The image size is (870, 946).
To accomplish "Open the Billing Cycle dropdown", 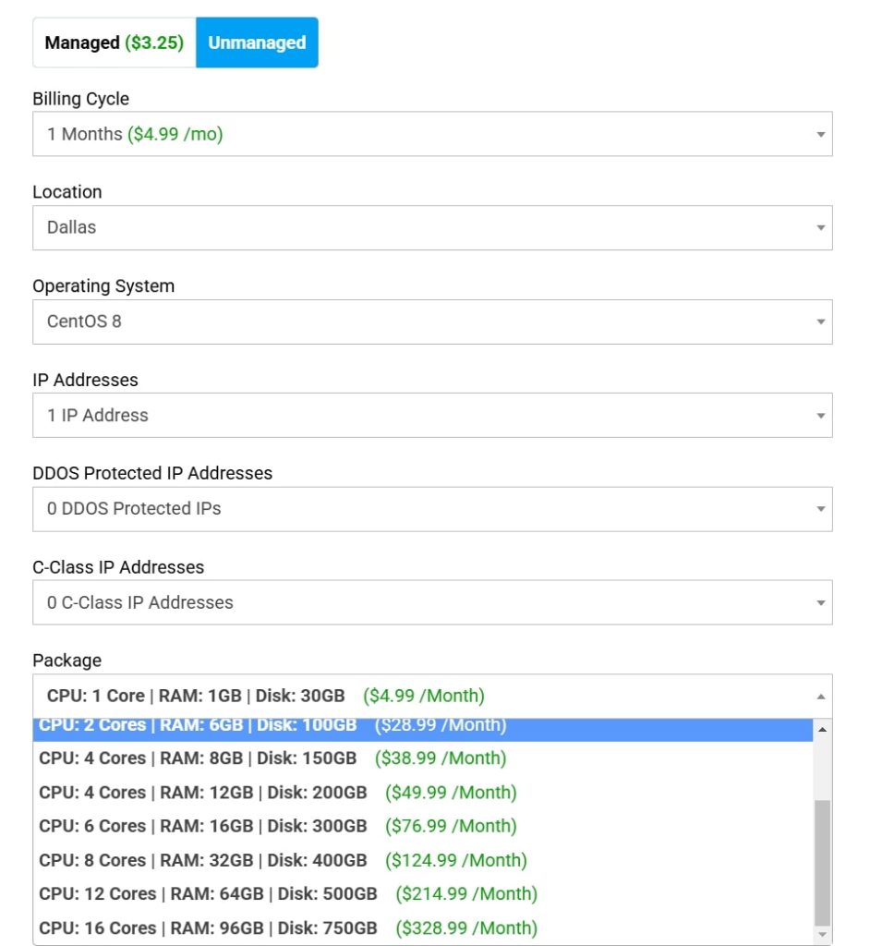I will [x=432, y=134].
